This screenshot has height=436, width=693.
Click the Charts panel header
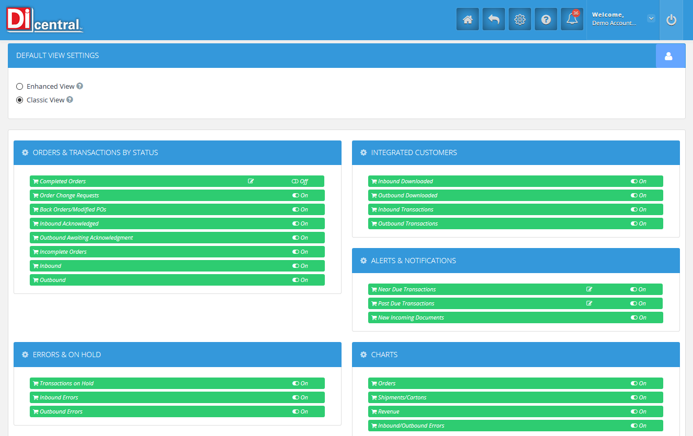[x=516, y=355]
